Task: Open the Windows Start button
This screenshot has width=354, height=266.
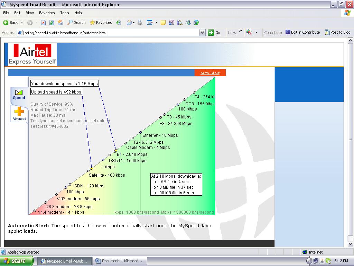Action: click(x=16, y=261)
